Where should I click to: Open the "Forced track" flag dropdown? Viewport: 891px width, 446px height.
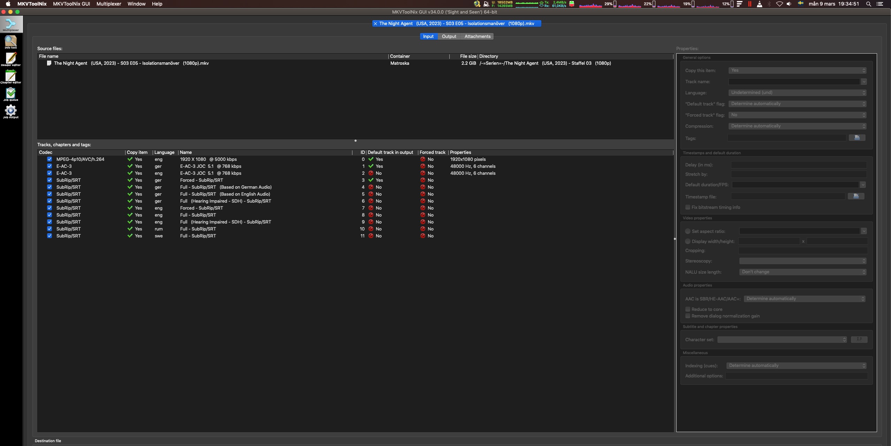[x=797, y=115]
